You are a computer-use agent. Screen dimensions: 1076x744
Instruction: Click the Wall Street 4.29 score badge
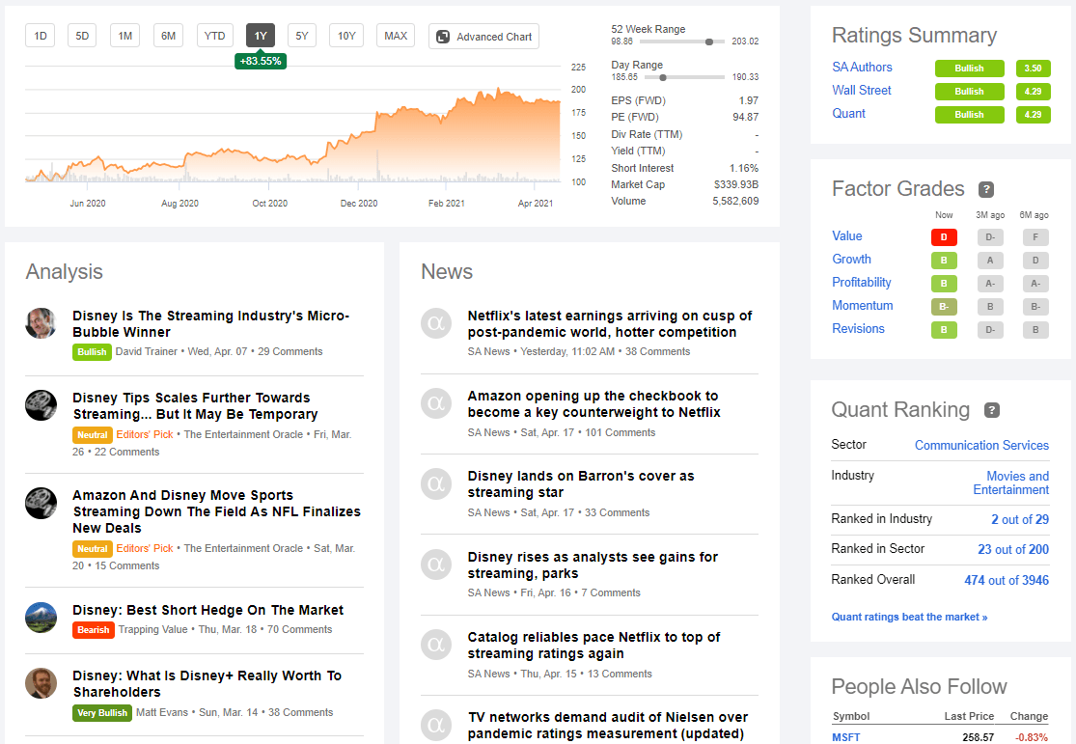coord(1033,92)
